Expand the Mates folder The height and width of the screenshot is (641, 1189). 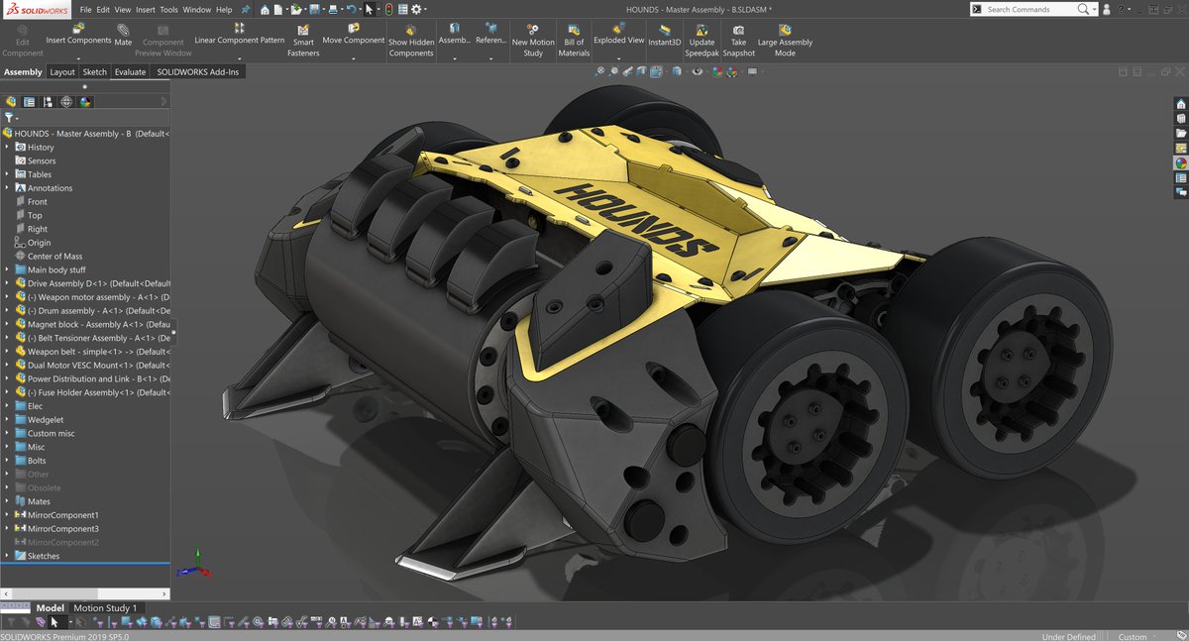7,501
